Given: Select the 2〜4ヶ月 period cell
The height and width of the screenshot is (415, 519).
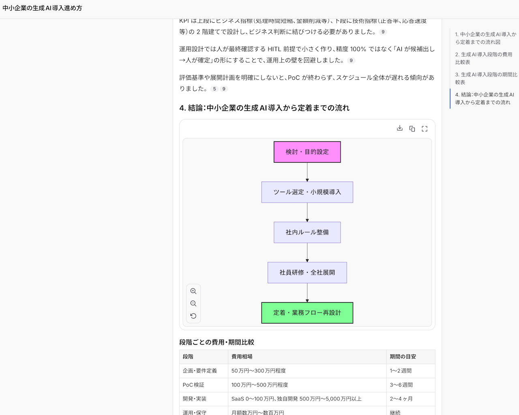Looking at the screenshot, I should tap(411, 399).
